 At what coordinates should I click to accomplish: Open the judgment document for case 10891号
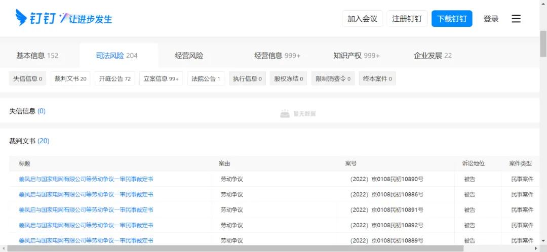[86, 210]
